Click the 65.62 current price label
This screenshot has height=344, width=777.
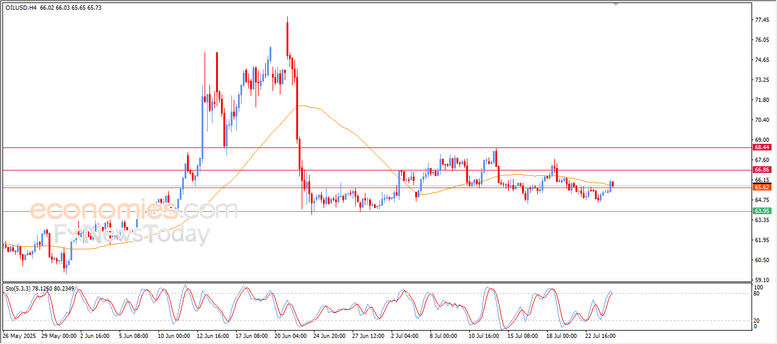[762, 187]
